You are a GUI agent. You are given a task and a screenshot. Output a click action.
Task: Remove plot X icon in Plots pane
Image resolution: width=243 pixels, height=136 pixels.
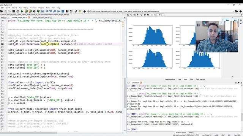click(137, 15)
